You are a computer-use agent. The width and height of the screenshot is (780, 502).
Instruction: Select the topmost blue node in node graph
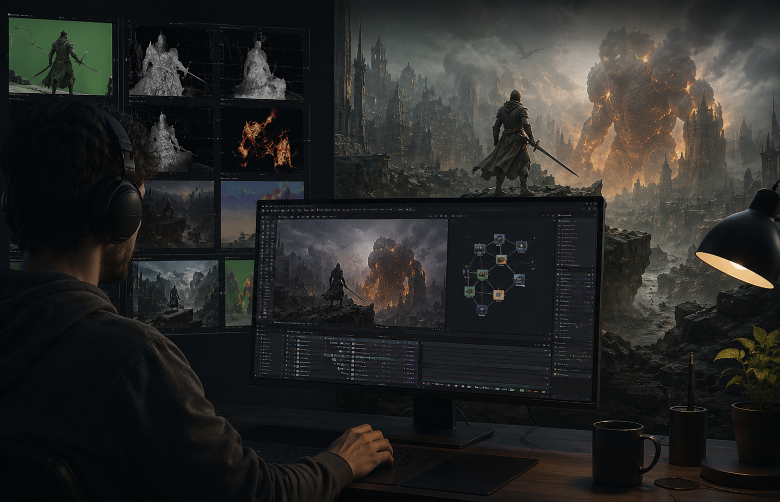point(499,239)
